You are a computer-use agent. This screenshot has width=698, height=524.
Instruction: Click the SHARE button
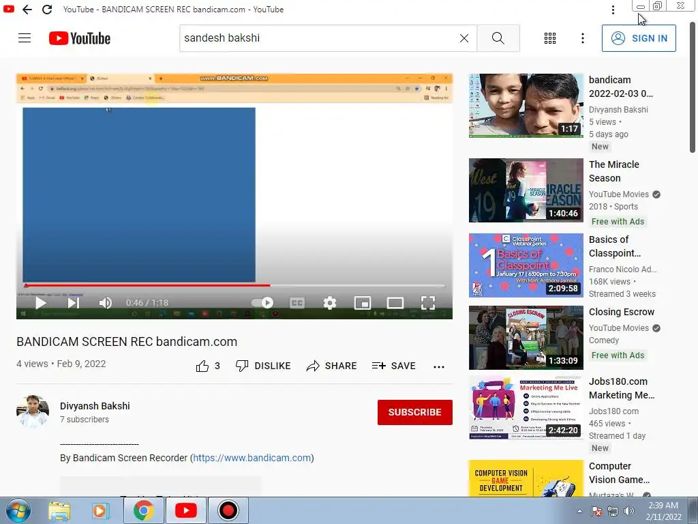pos(332,366)
